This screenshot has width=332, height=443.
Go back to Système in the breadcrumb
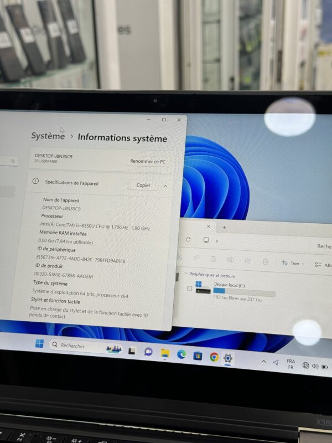coord(48,136)
